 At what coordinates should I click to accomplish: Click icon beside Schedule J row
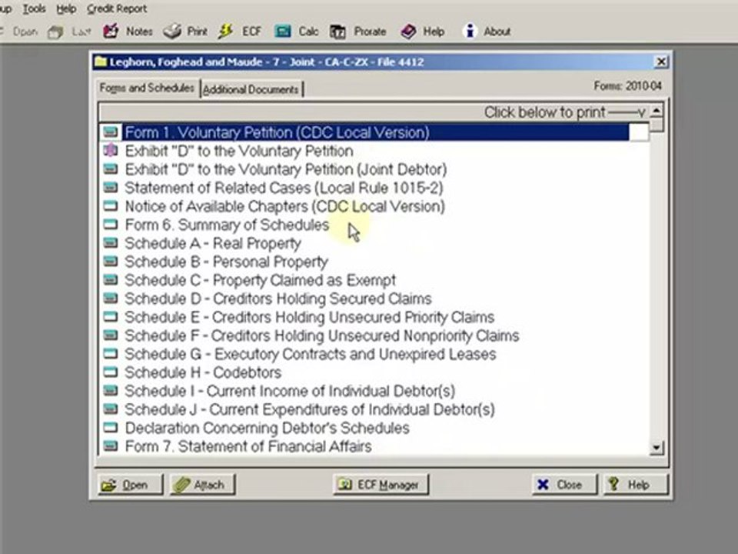pyautogui.click(x=111, y=409)
